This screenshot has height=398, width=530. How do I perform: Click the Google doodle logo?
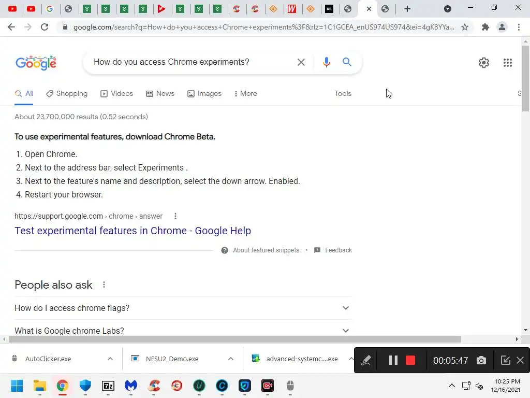(x=36, y=63)
